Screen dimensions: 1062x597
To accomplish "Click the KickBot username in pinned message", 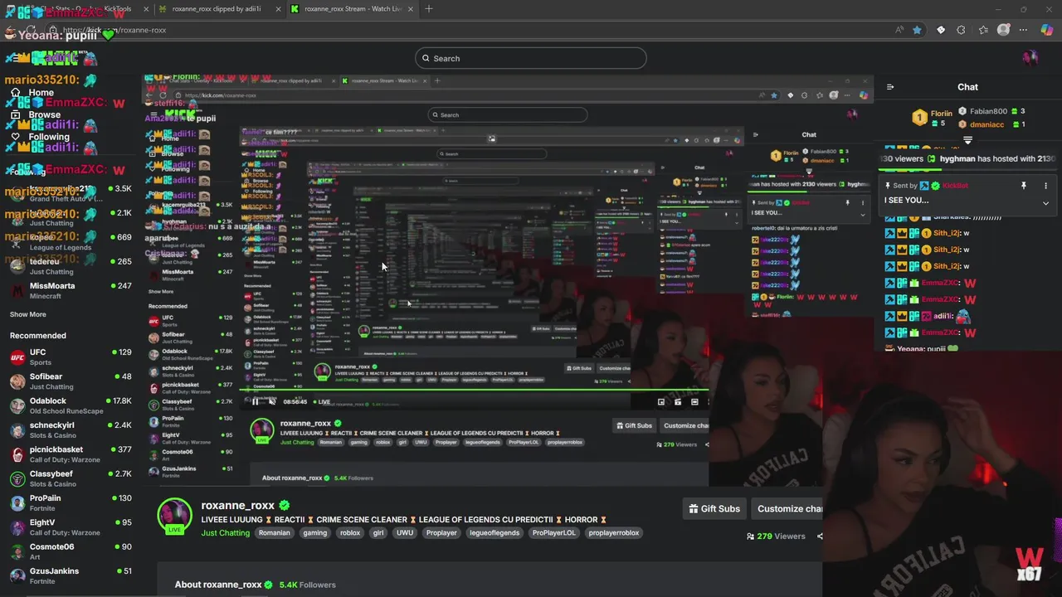I will 955,186.
